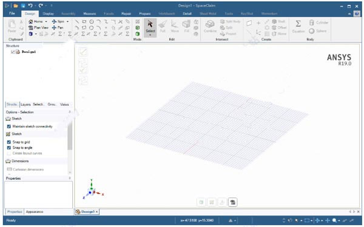
Task: Activate the Pan orientation tool
Action: 58,28
